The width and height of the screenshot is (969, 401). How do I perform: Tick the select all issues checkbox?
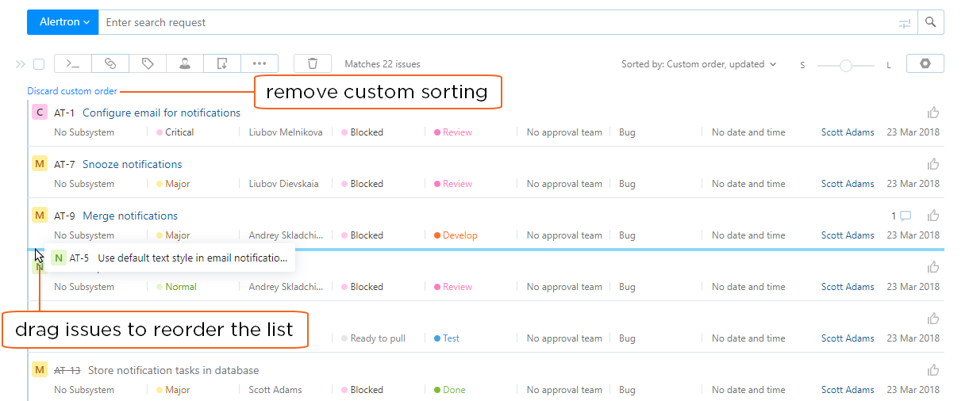[39, 64]
